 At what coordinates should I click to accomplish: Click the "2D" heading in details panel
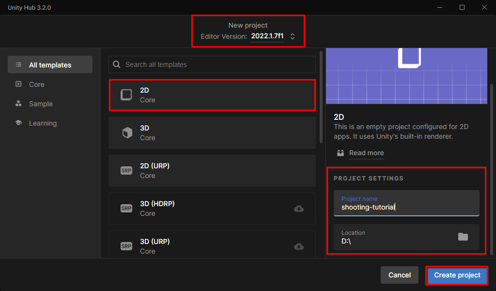(x=339, y=117)
